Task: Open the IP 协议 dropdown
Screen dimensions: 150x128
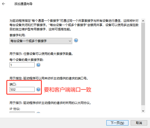Action: (x=22, y=112)
